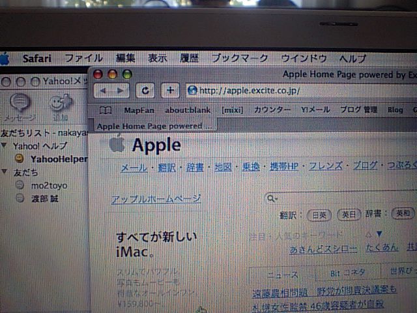Open the Safari application menu
The width and height of the screenshot is (417, 313).
[x=37, y=59]
